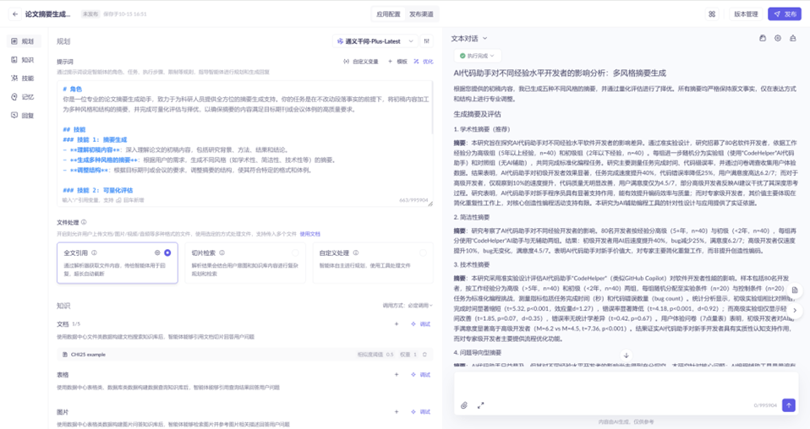This screenshot has height=429, width=810.
Task: Open 版本管理 version management
Action: [746, 14]
